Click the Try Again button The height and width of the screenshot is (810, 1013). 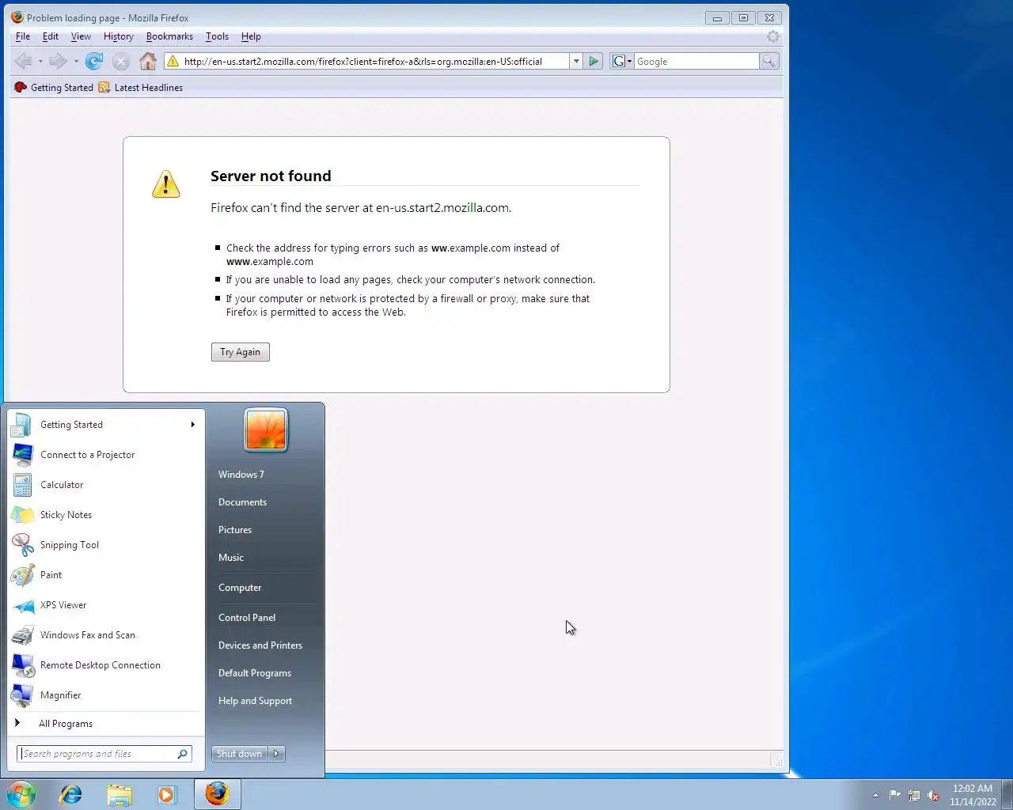coord(241,352)
